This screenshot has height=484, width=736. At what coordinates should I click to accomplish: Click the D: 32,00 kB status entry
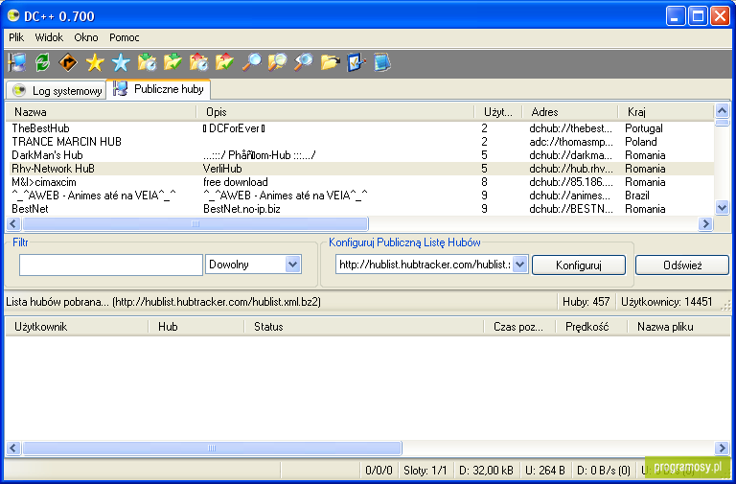click(486, 470)
